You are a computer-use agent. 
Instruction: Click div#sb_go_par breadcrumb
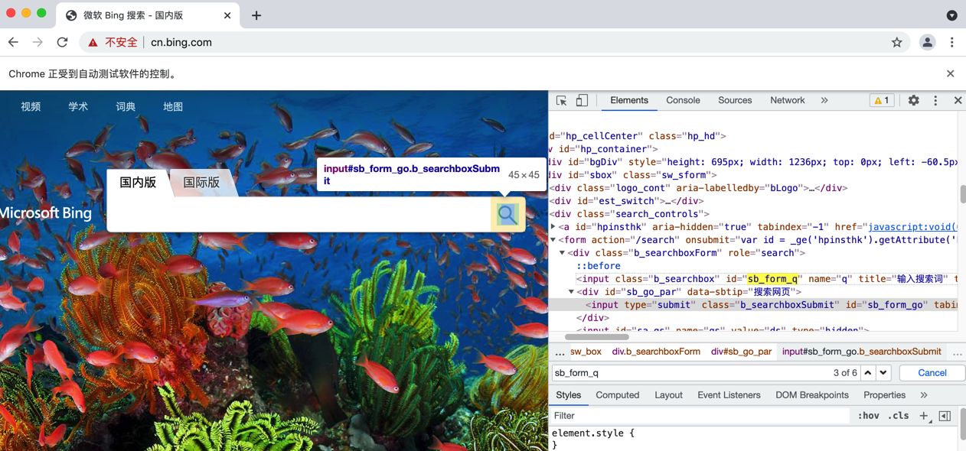[741, 352]
